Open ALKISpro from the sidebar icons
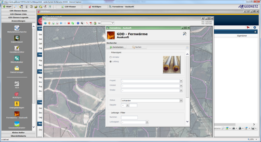Screen dimensions: 261x142 tap(17, 94)
